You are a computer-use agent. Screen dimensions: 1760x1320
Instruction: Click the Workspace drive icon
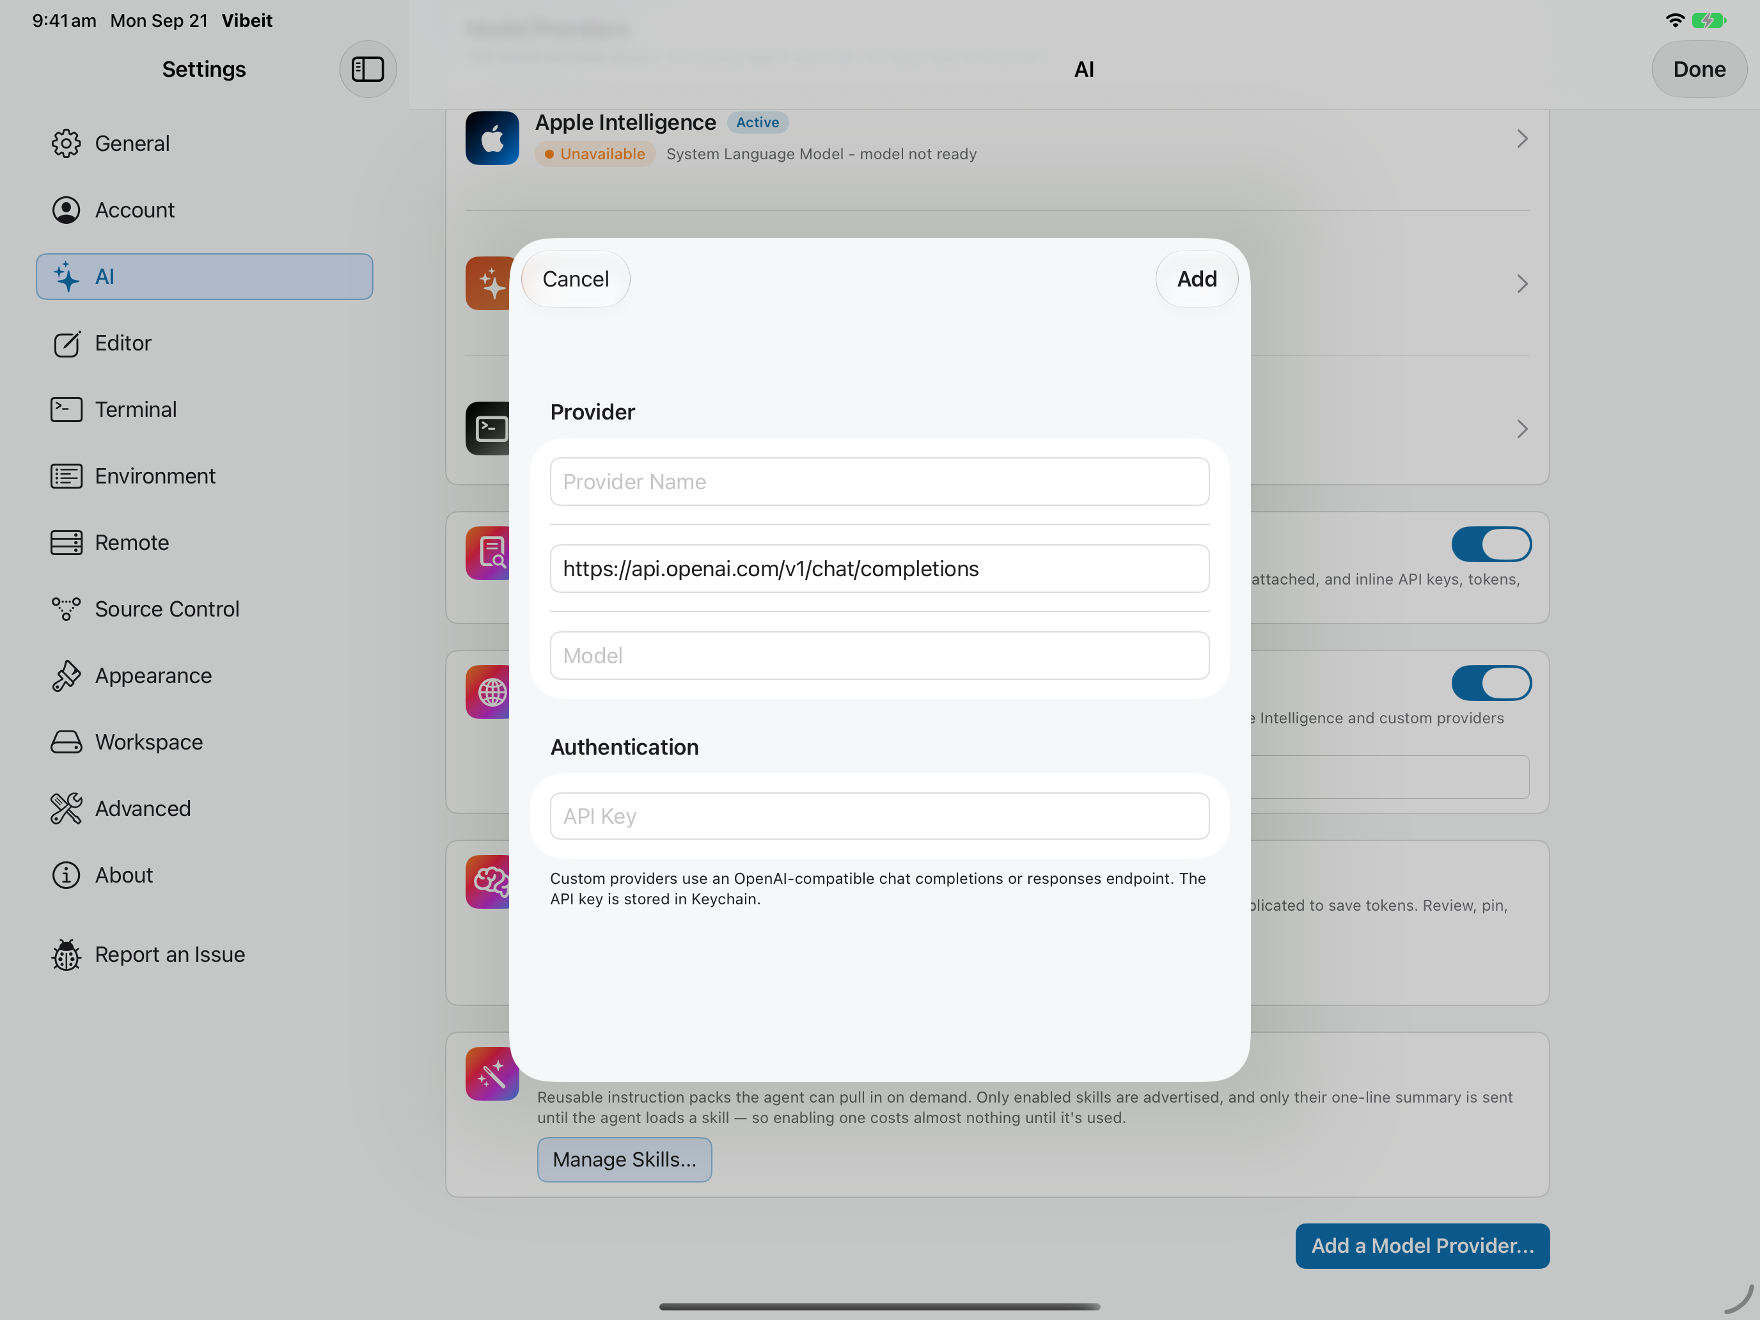pyautogui.click(x=66, y=742)
